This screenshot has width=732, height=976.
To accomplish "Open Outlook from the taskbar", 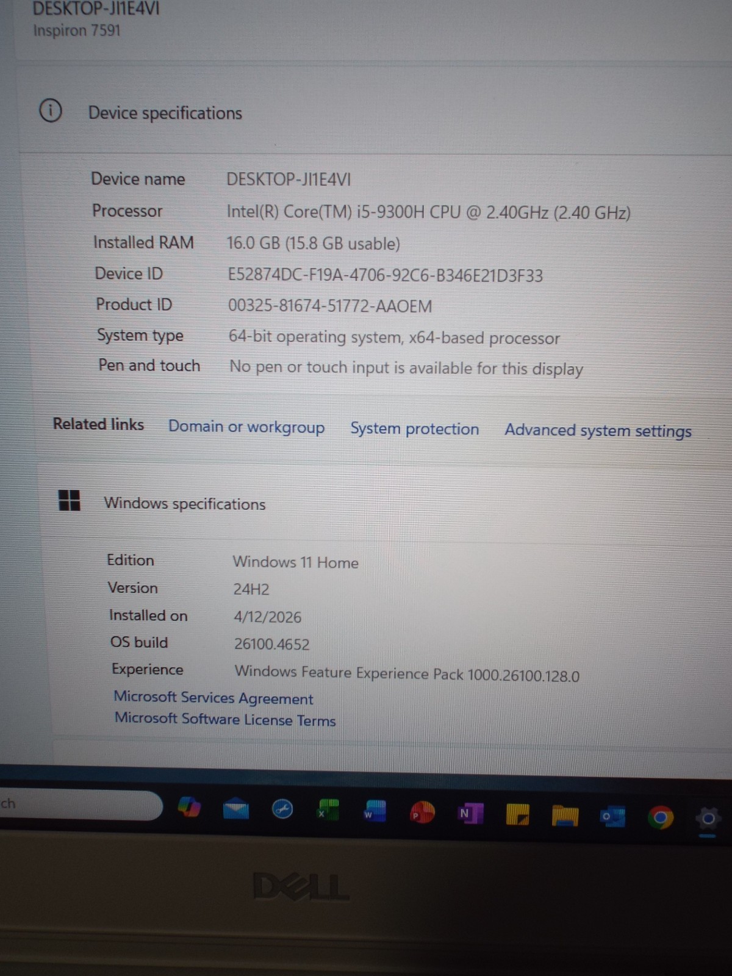I will point(612,816).
